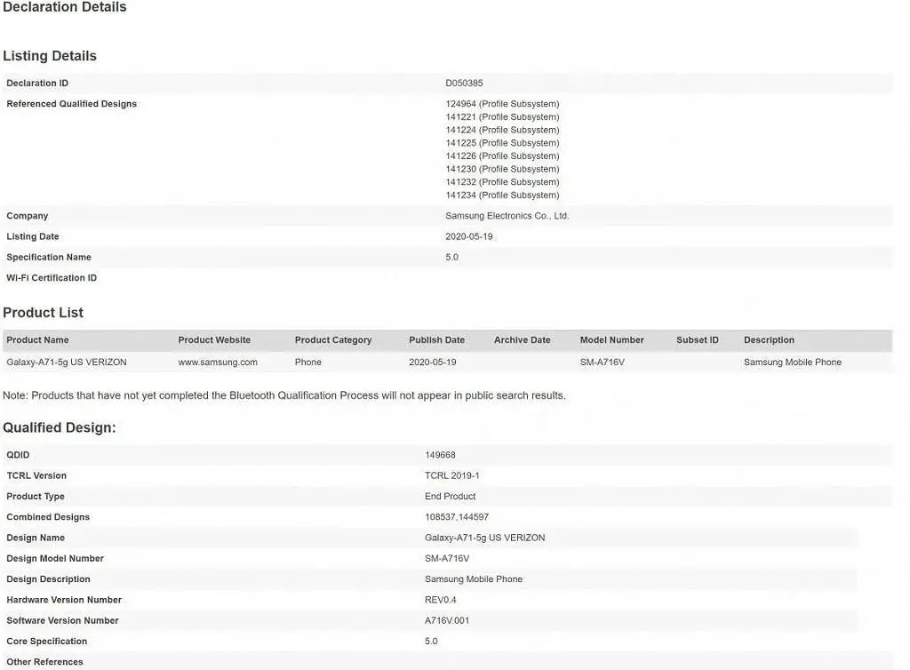Select the 141234 (Profile Subsystem) entry
The image size is (910, 670).
click(x=502, y=195)
